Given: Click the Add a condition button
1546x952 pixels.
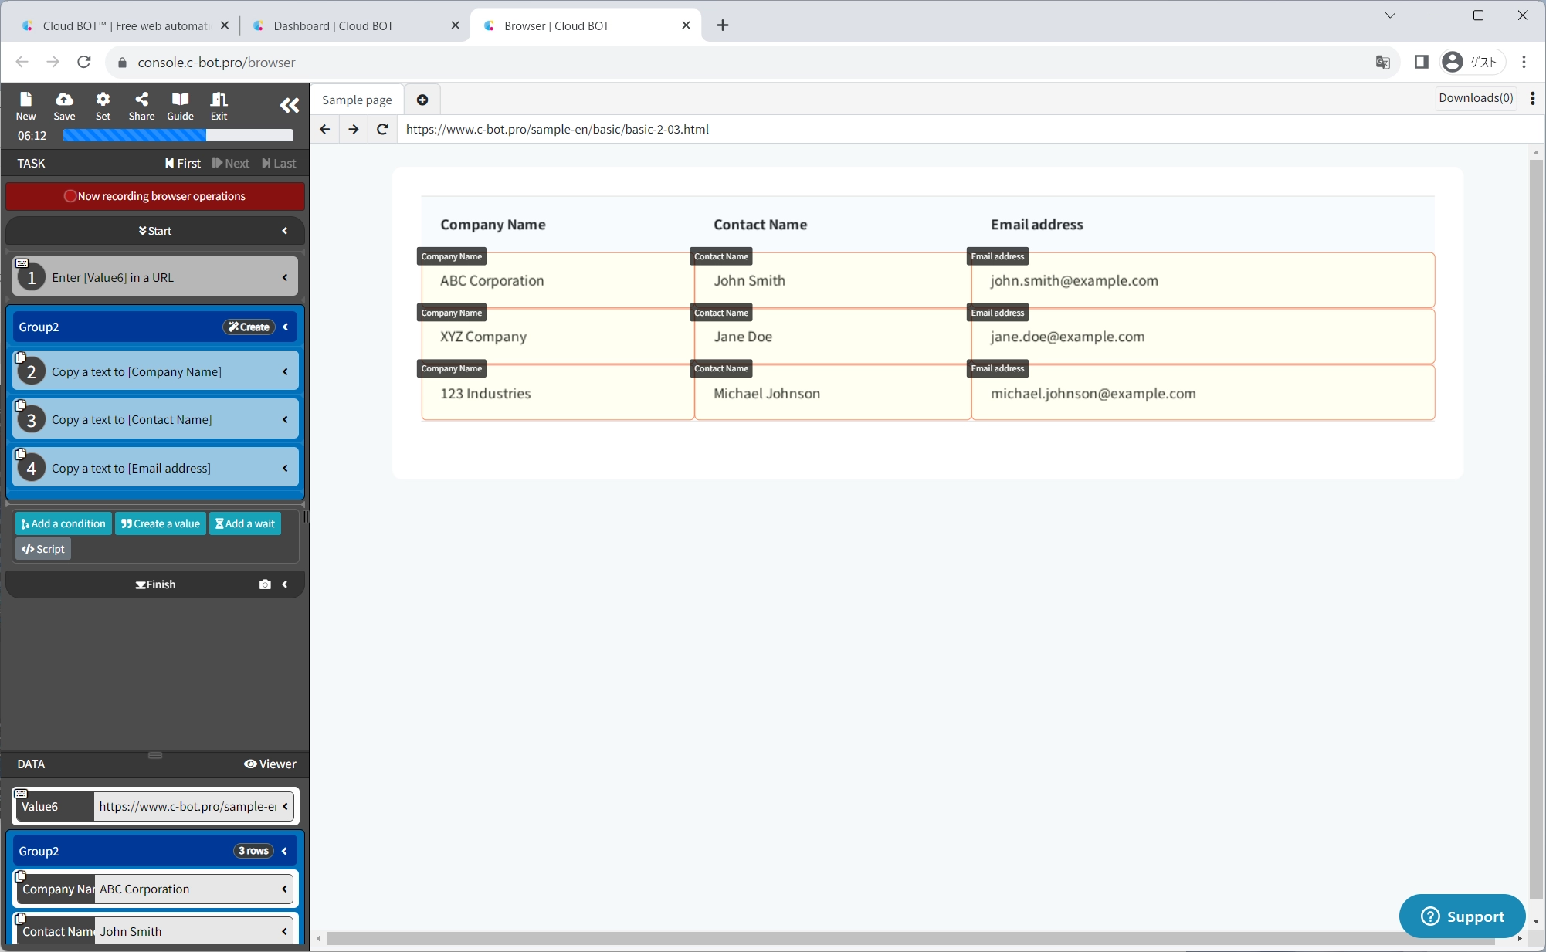Looking at the screenshot, I should coord(63,523).
